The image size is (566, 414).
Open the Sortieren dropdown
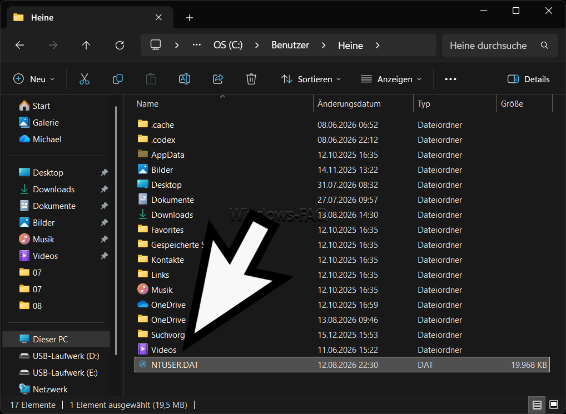[x=311, y=79]
